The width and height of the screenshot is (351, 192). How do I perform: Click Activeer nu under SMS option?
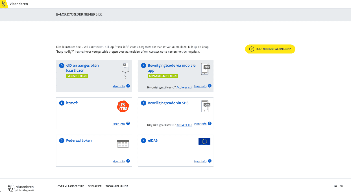point(184,125)
